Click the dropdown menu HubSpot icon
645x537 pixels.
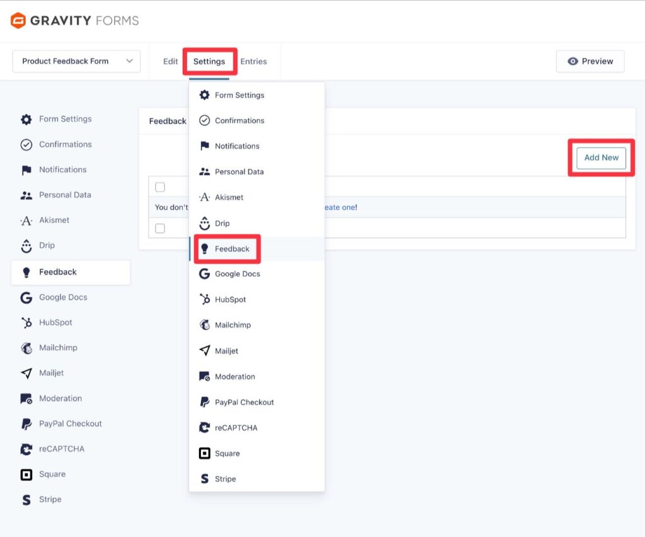coord(205,299)
